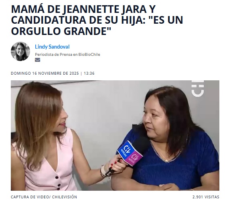Click the word 'CHILEVISIÓN' in the photo credit
The width and height of the screenshot is (227, 208).
(65, 197)
